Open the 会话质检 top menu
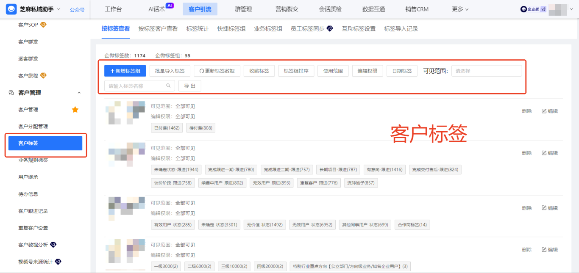This screenshot has width=579, height=273. (330, 9)
